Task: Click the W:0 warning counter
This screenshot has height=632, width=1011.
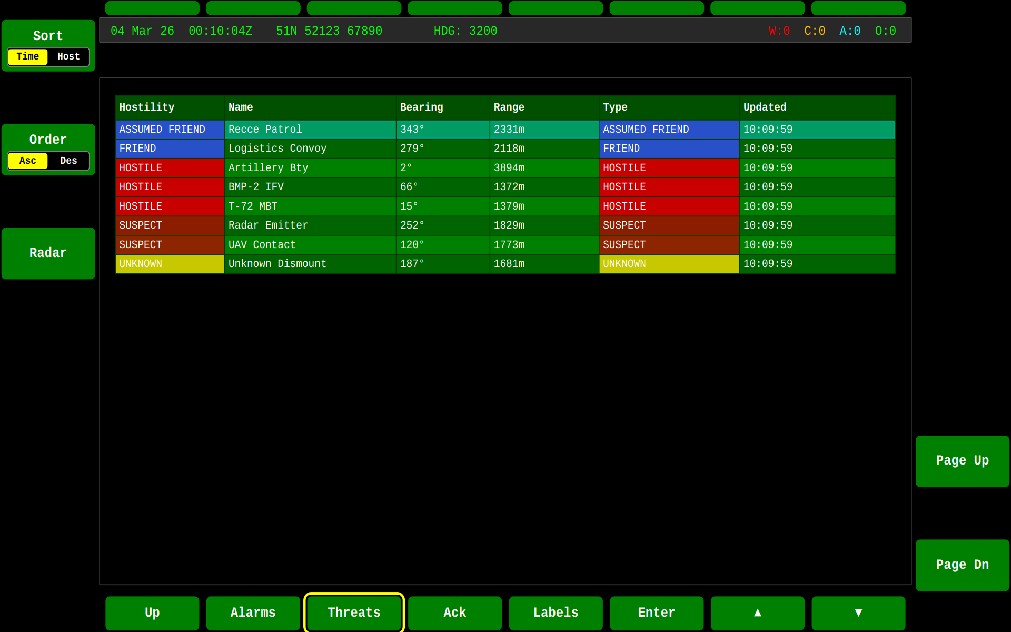Action: (779, 31)
